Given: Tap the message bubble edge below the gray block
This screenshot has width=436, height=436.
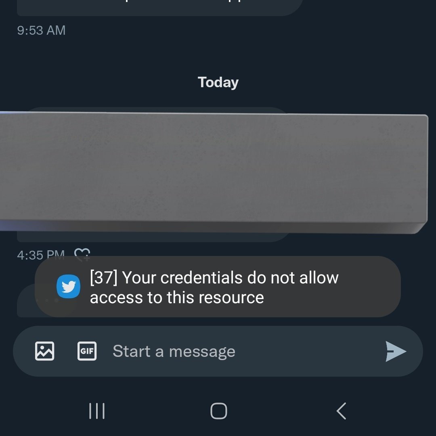Looking at the screenshot, I should click(153, 237).
